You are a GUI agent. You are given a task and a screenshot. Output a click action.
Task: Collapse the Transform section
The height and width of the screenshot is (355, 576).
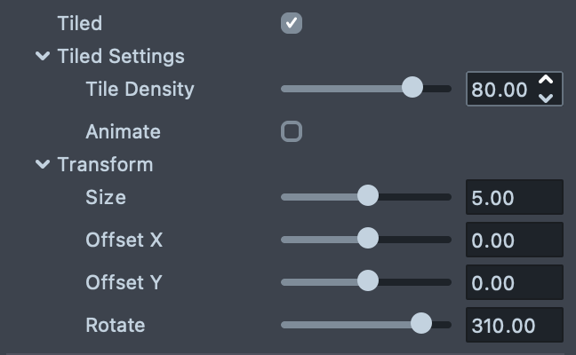point(42,165)
